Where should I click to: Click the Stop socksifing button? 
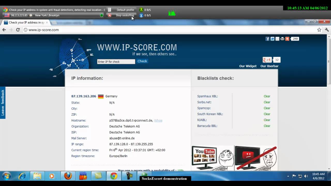tap(125, 15)
